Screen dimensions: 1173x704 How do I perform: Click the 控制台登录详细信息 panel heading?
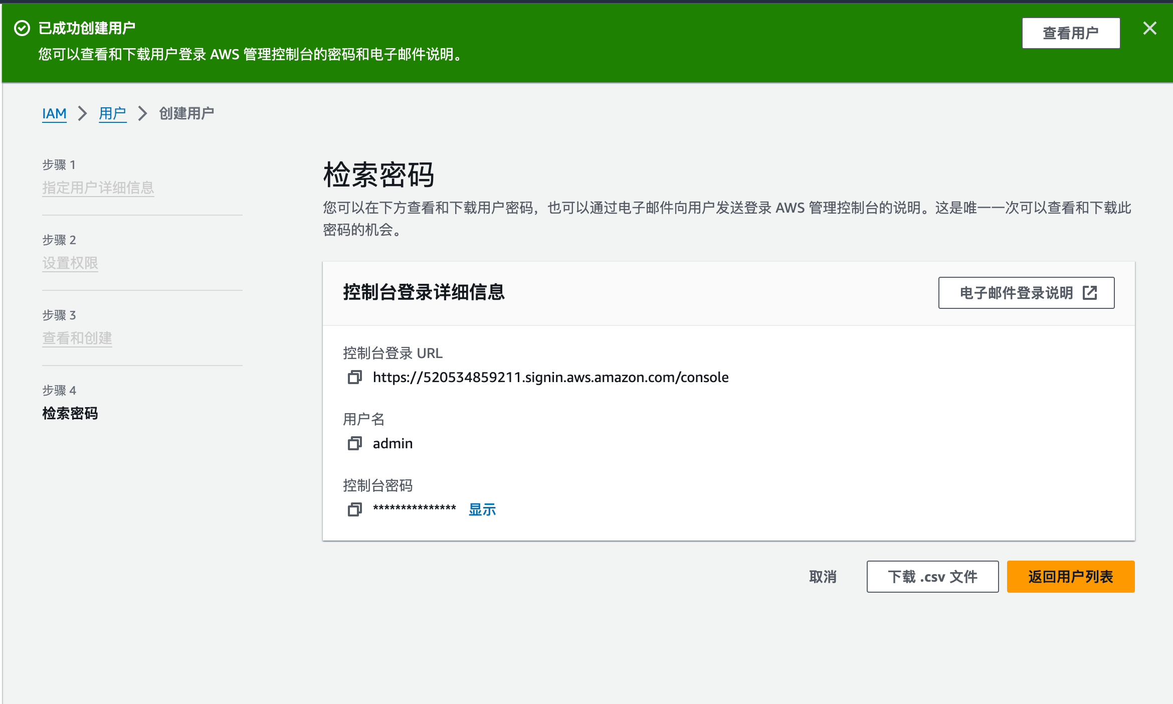424,292
